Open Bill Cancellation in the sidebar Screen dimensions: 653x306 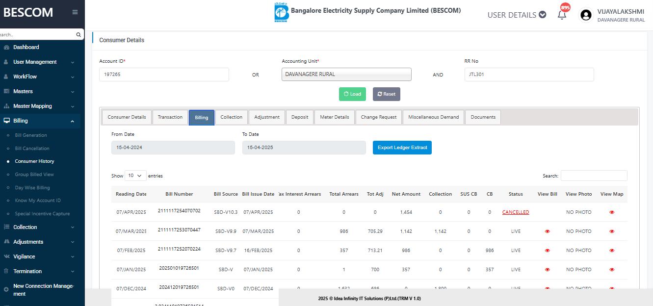tap(32, 149)
